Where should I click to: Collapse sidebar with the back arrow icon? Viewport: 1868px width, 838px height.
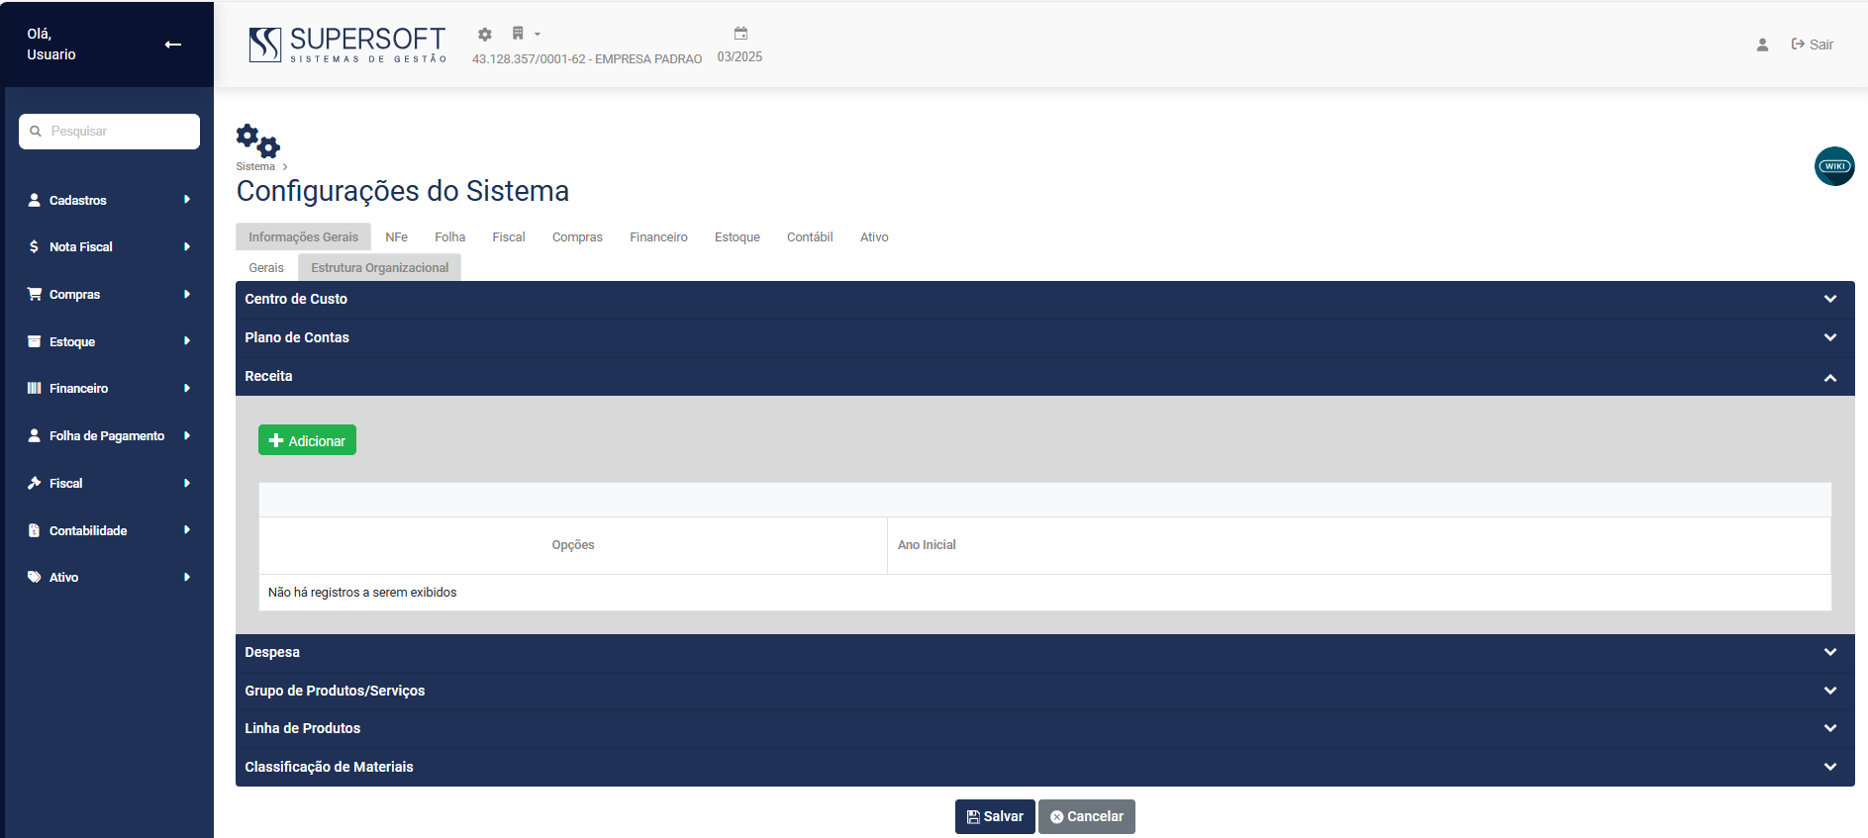173,44
